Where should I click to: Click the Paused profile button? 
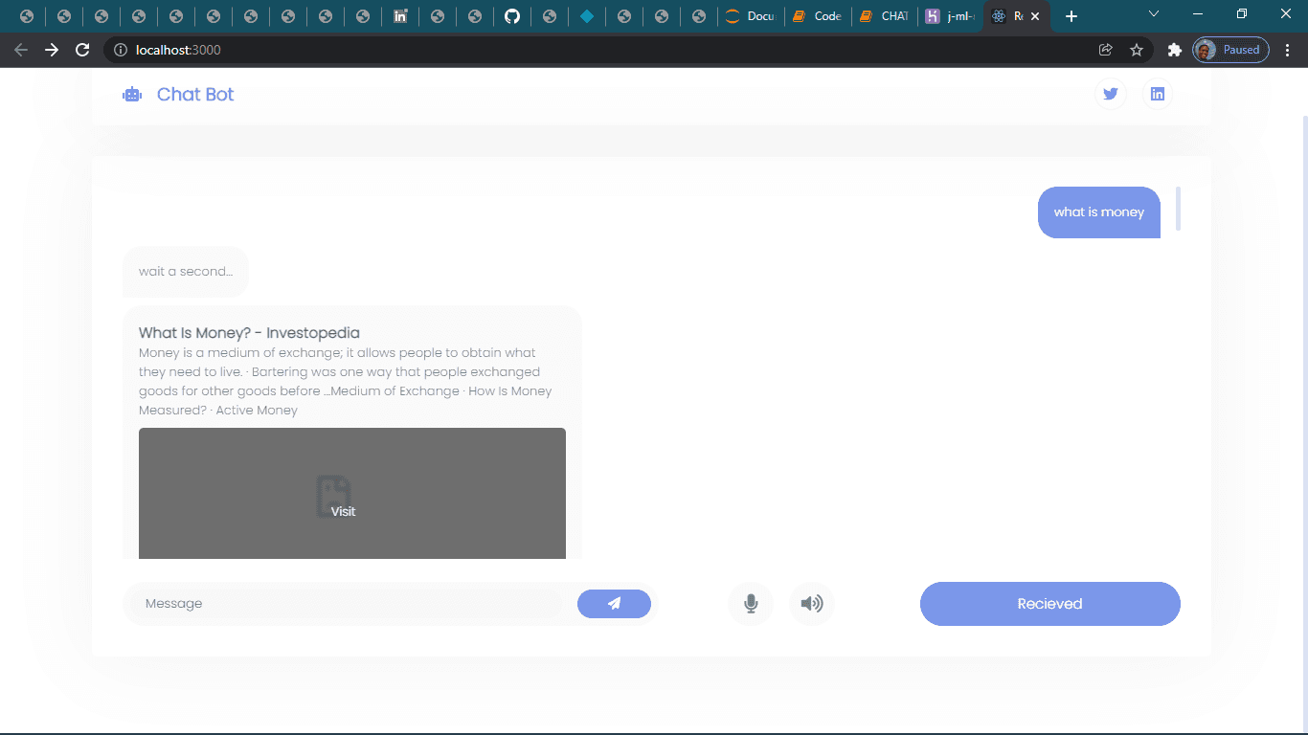(1231, 50)
